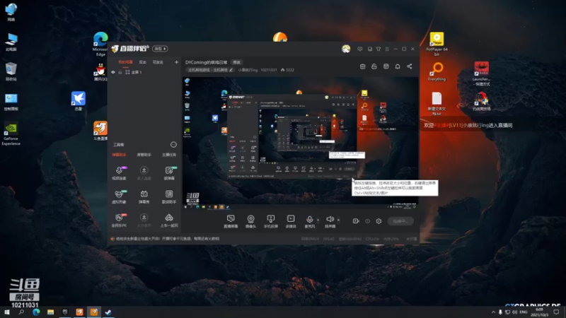This screenshot has height=318, width=566.
Task: Select the first scene tab
Action: point(126,62)
